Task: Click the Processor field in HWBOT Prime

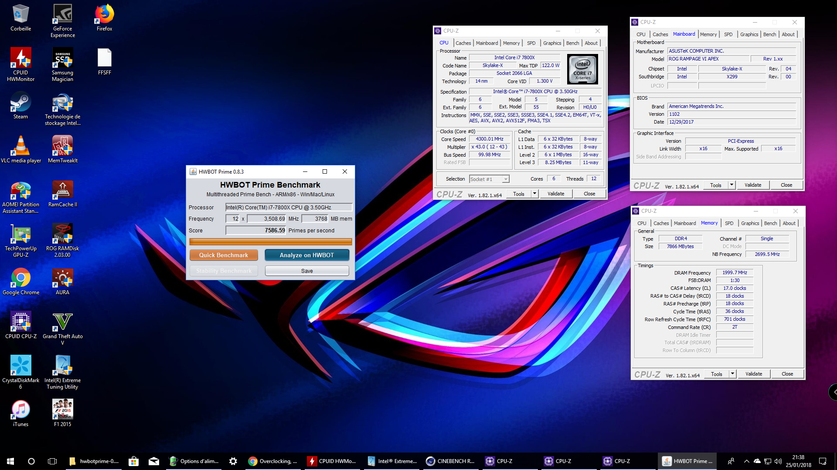Action: tap(289, 207)
